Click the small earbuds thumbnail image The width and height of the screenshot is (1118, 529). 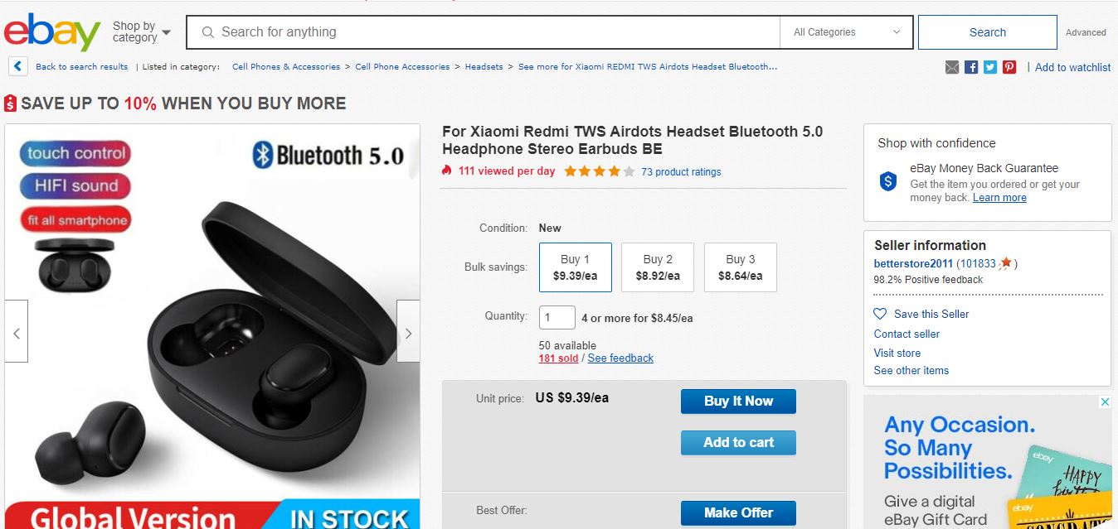tap(75, 264)
